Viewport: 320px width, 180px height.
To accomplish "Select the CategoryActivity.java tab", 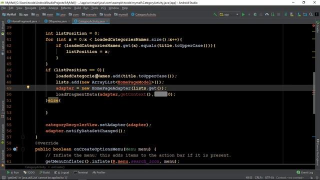I will click(x=91, y=21).
